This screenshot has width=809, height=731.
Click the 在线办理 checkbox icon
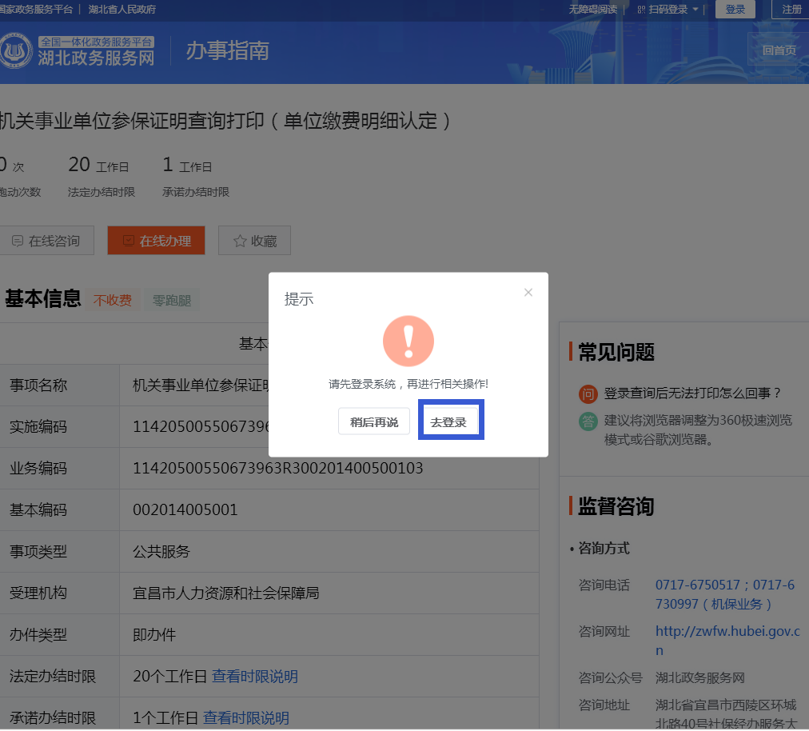pyautogui.click(x=128, y=241)
